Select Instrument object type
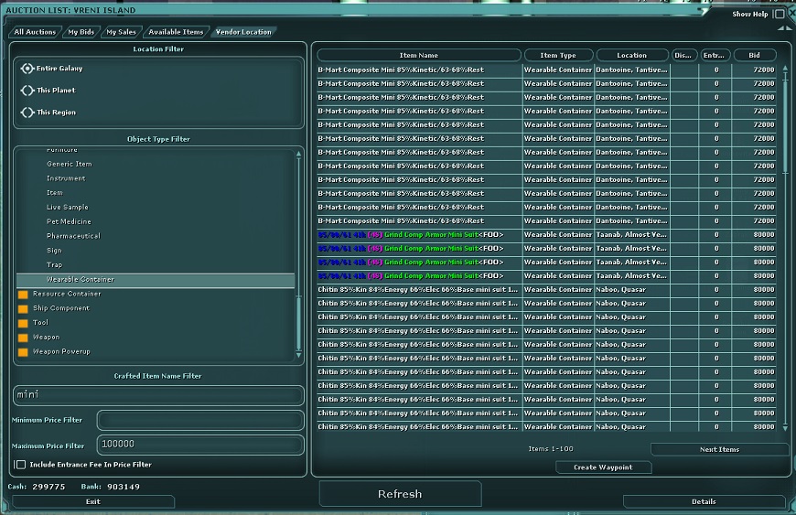Image resolution: width=796 pixels, height=515 pixels. [66, 178]
